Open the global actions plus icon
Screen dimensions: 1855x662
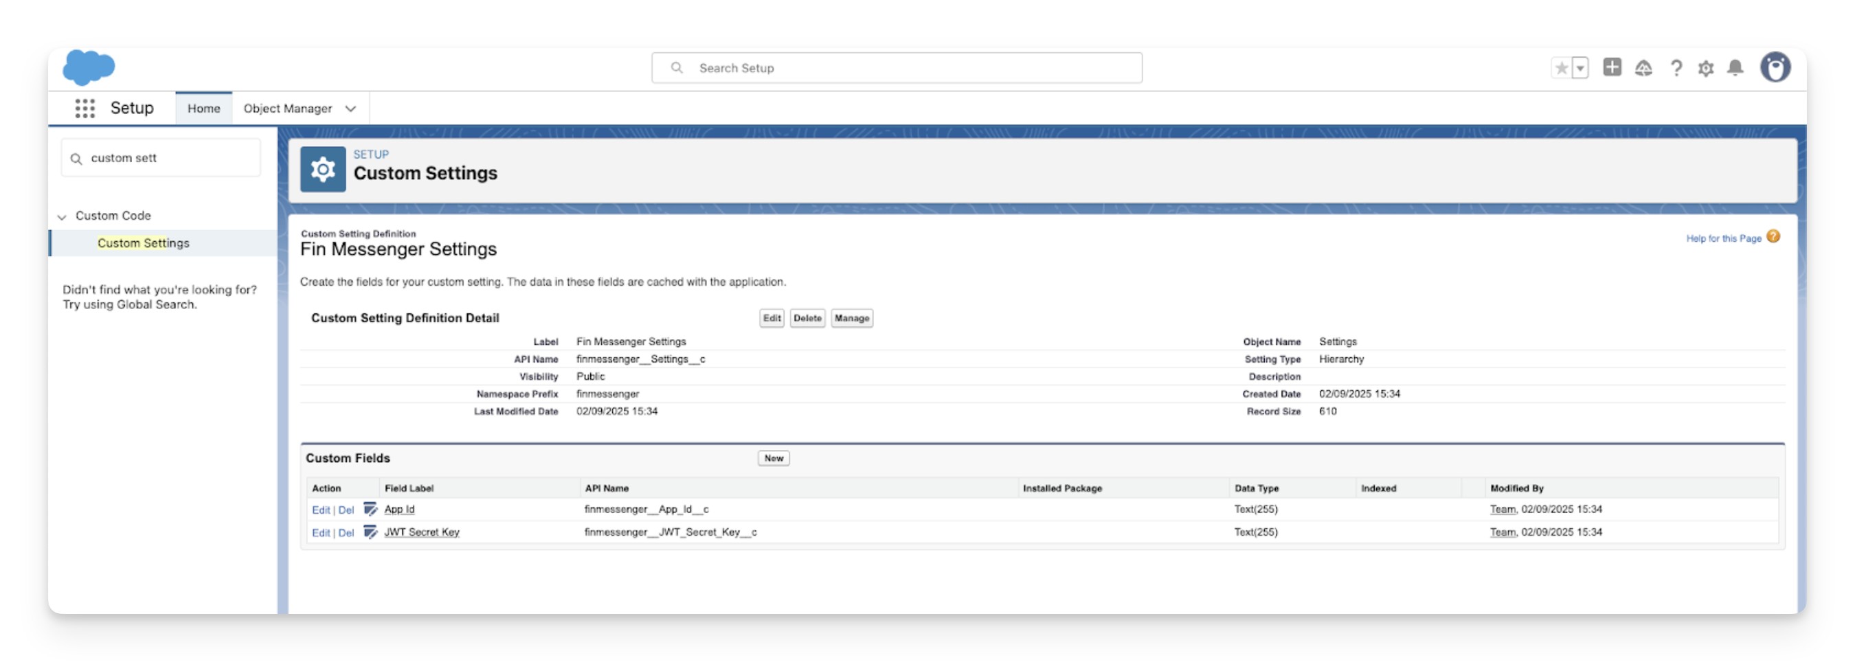coord(1612,67)
